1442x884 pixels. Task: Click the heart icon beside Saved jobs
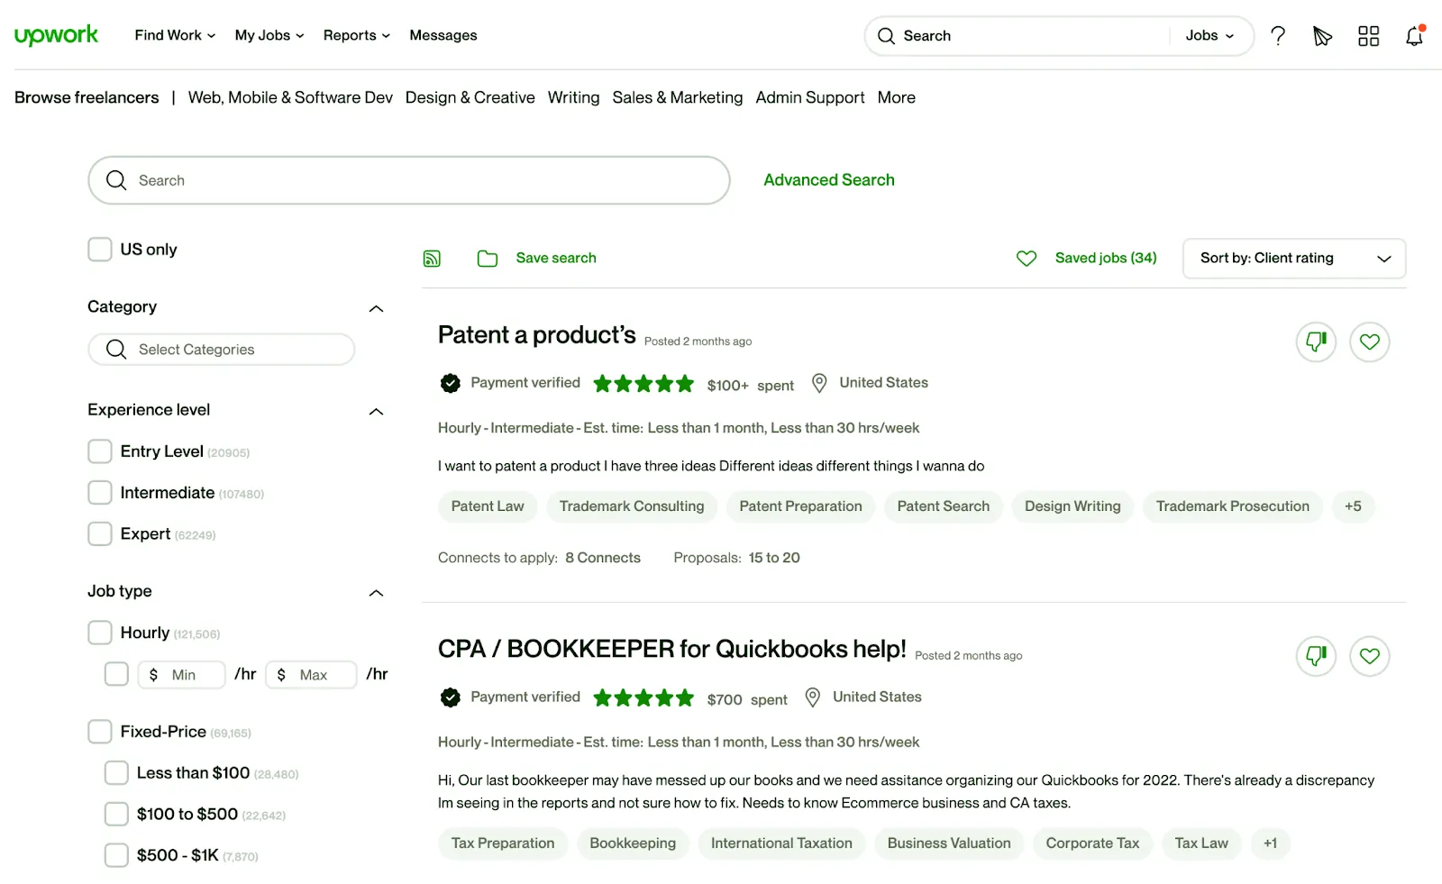[1026, 259]
